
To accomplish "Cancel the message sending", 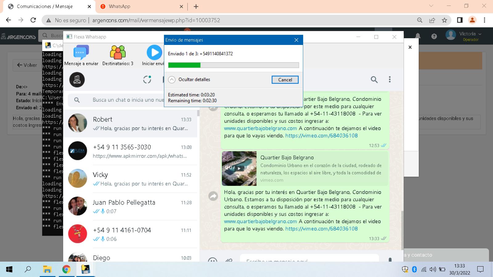I will click(285, 80).
